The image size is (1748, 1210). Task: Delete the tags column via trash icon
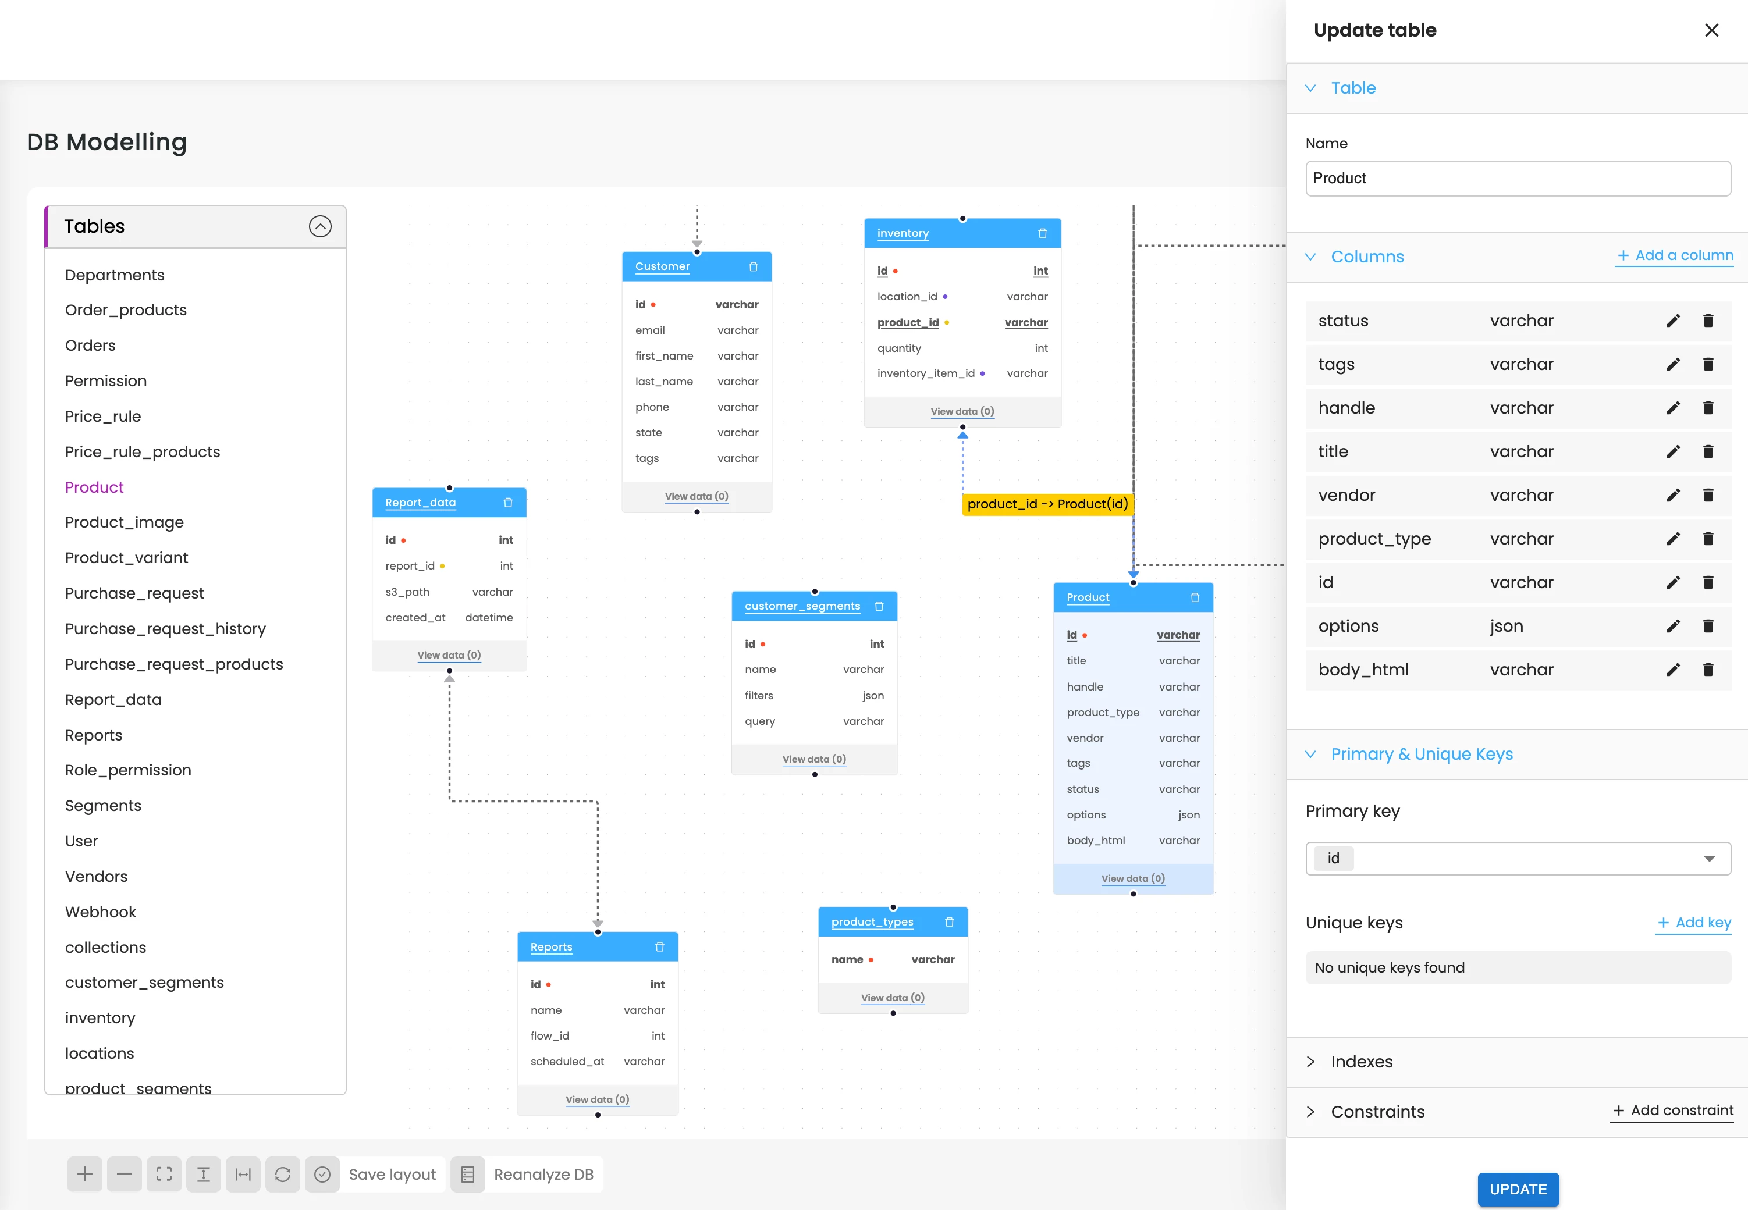click(1708, 364)
